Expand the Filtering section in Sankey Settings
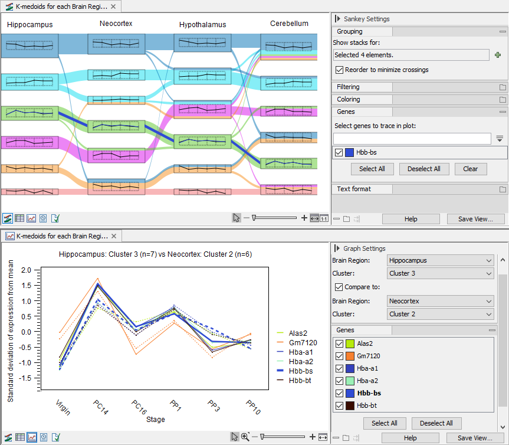Screen dimensions: 509x445 tap(362, 87)
